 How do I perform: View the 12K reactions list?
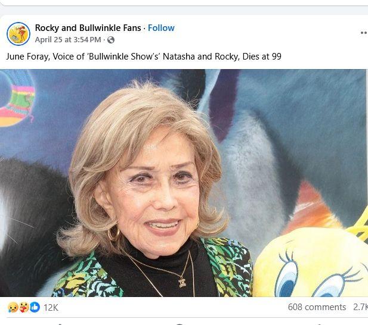coord(51,307)
